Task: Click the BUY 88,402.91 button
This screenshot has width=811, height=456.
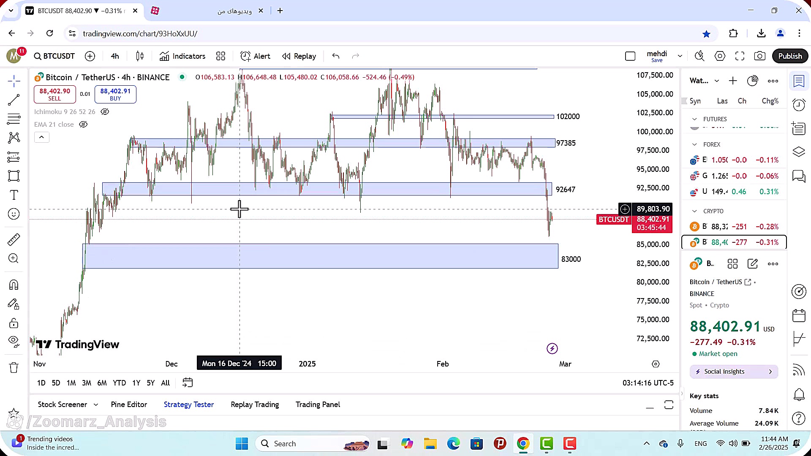Action: tap(115, 95)
